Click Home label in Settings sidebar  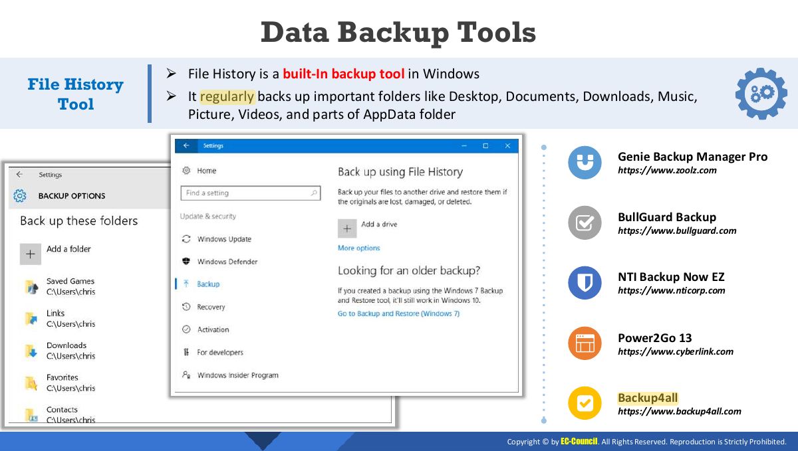[x=207, y=171]
